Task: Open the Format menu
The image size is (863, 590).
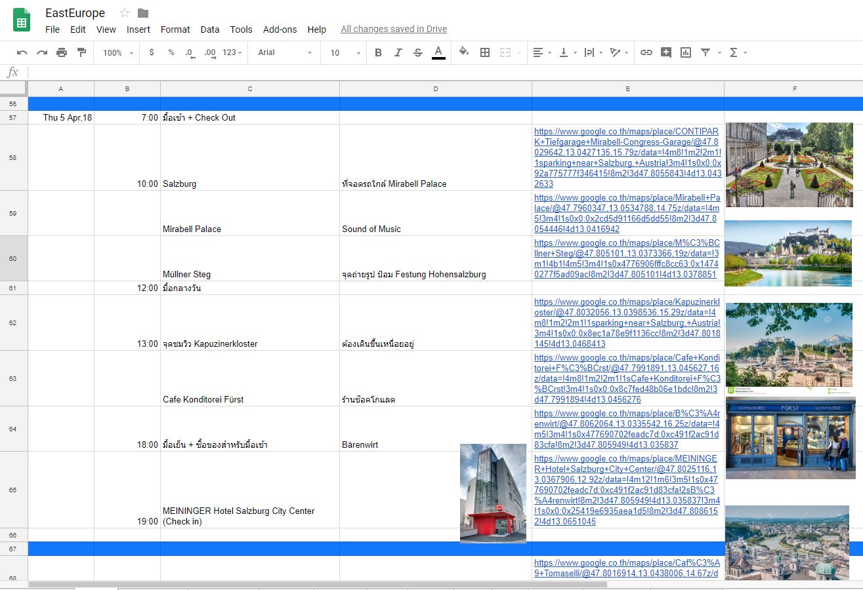Action: pos(175,29)
